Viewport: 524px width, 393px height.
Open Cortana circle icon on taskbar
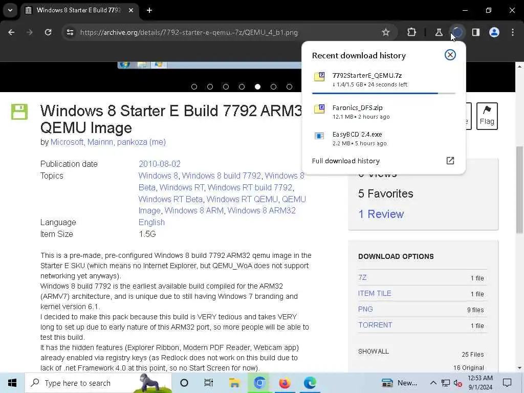[184, 383]
